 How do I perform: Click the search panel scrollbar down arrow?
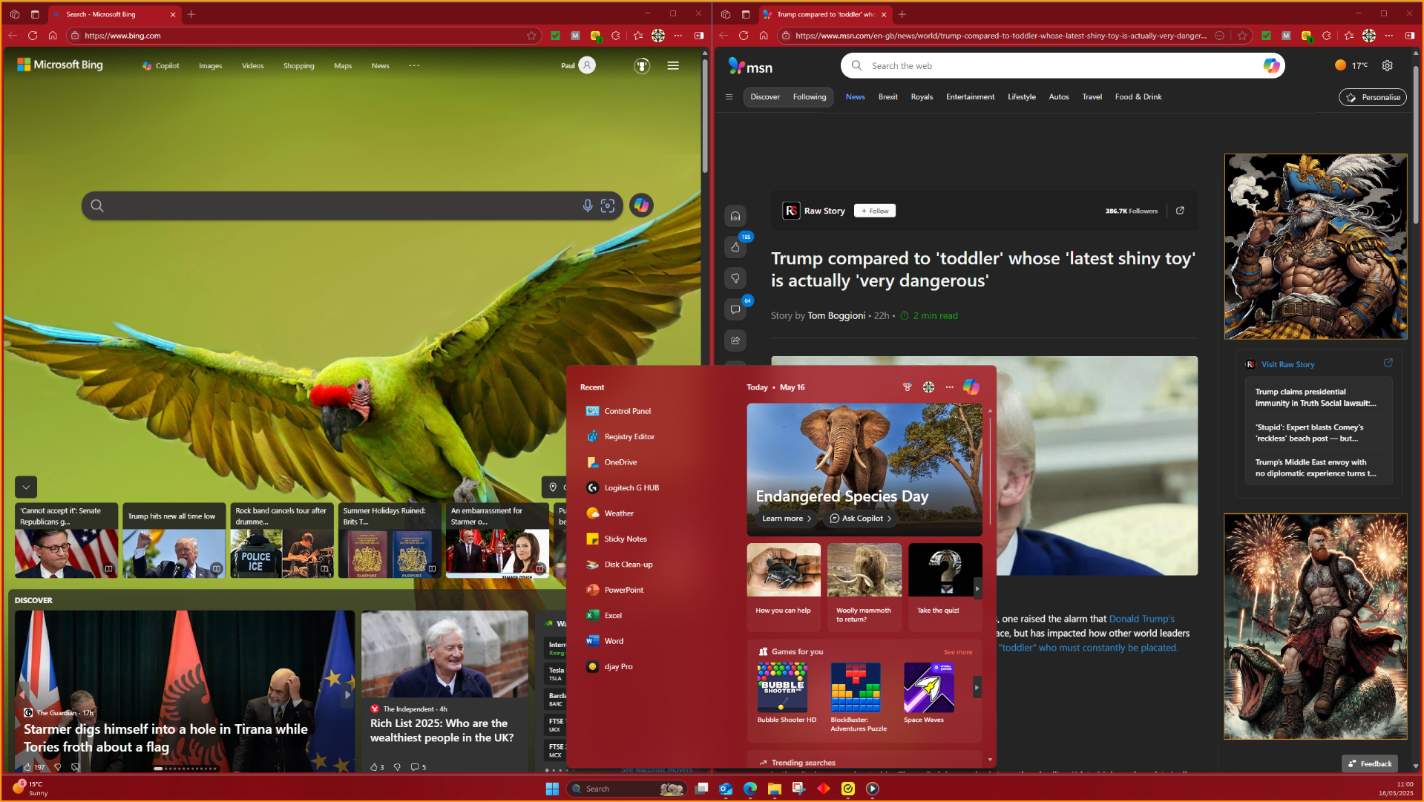coord(990,760)
